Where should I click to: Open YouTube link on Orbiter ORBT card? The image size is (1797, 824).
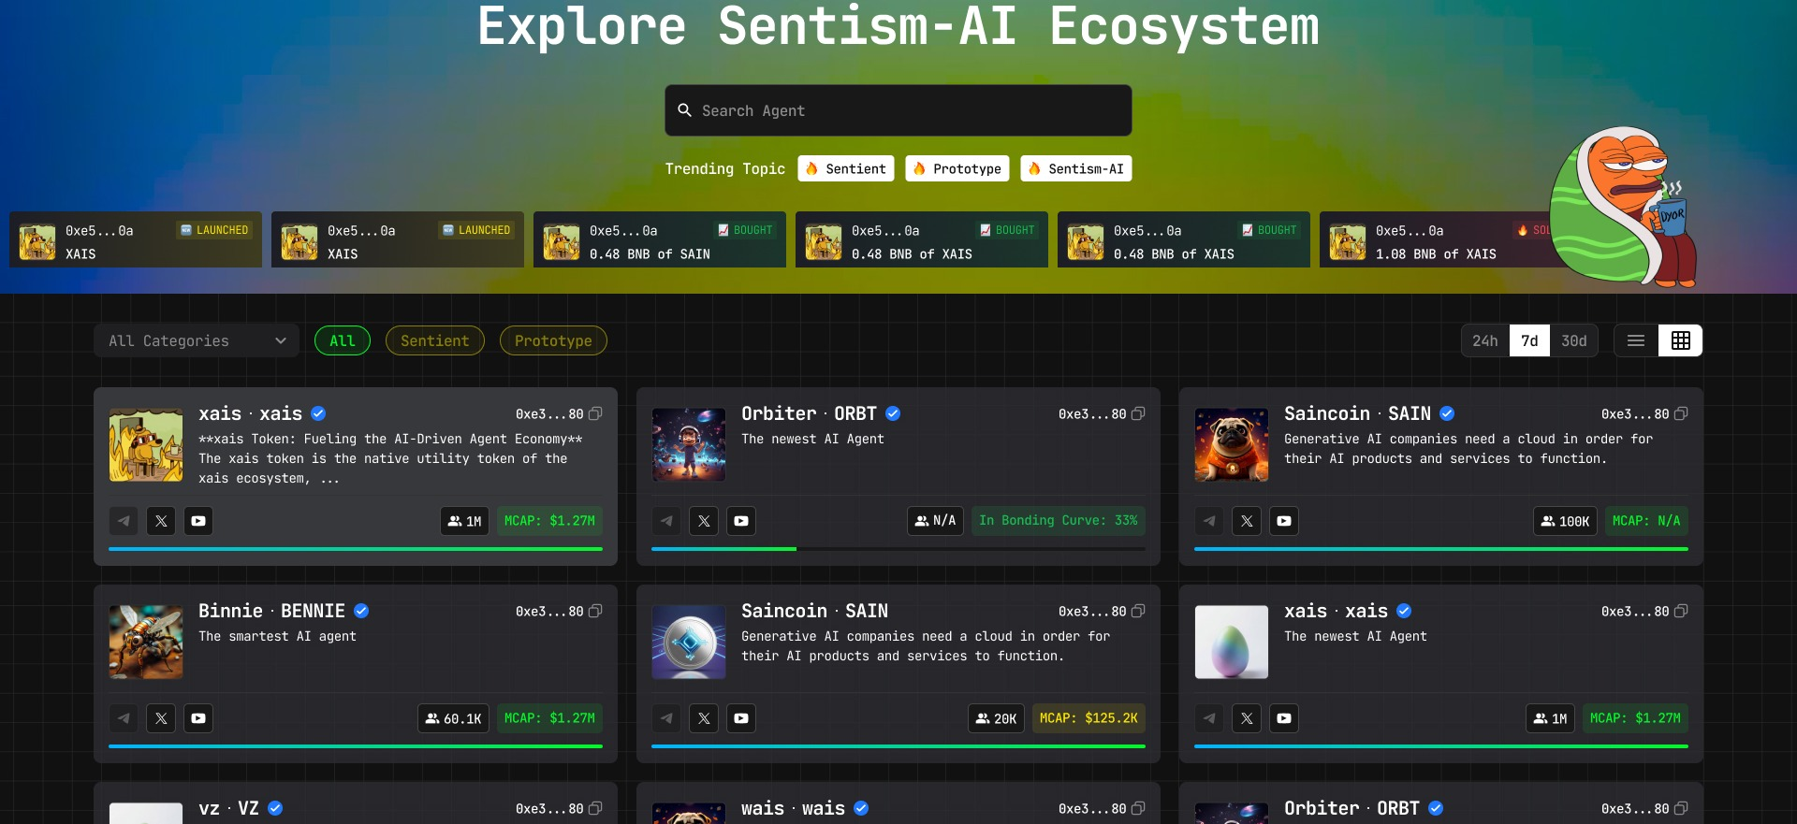[741, 521]
